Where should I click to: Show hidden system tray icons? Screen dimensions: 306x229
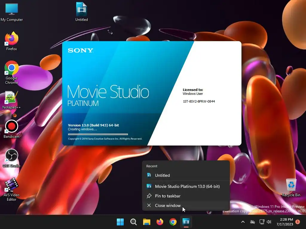(x=243, y=222)
